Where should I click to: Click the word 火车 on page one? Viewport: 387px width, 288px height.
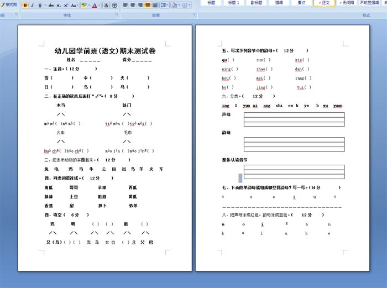click(60, 133)
